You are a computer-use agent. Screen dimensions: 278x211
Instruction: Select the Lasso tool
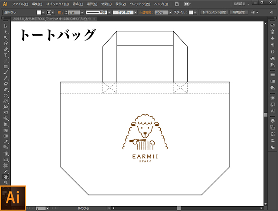pos(6,43)
